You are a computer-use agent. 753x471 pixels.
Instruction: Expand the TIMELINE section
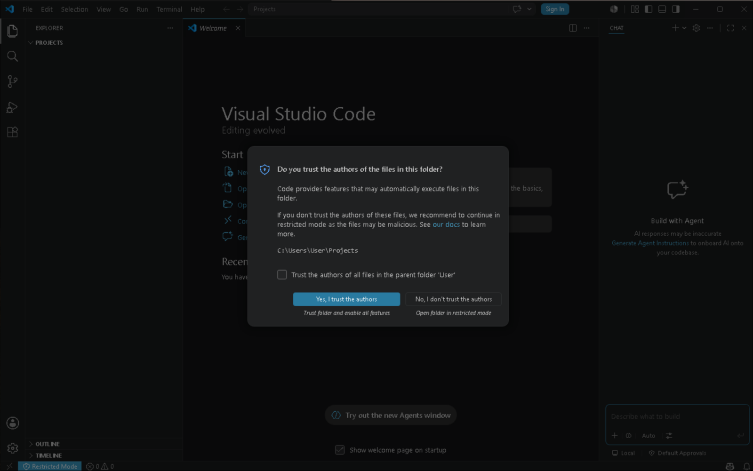104,455
